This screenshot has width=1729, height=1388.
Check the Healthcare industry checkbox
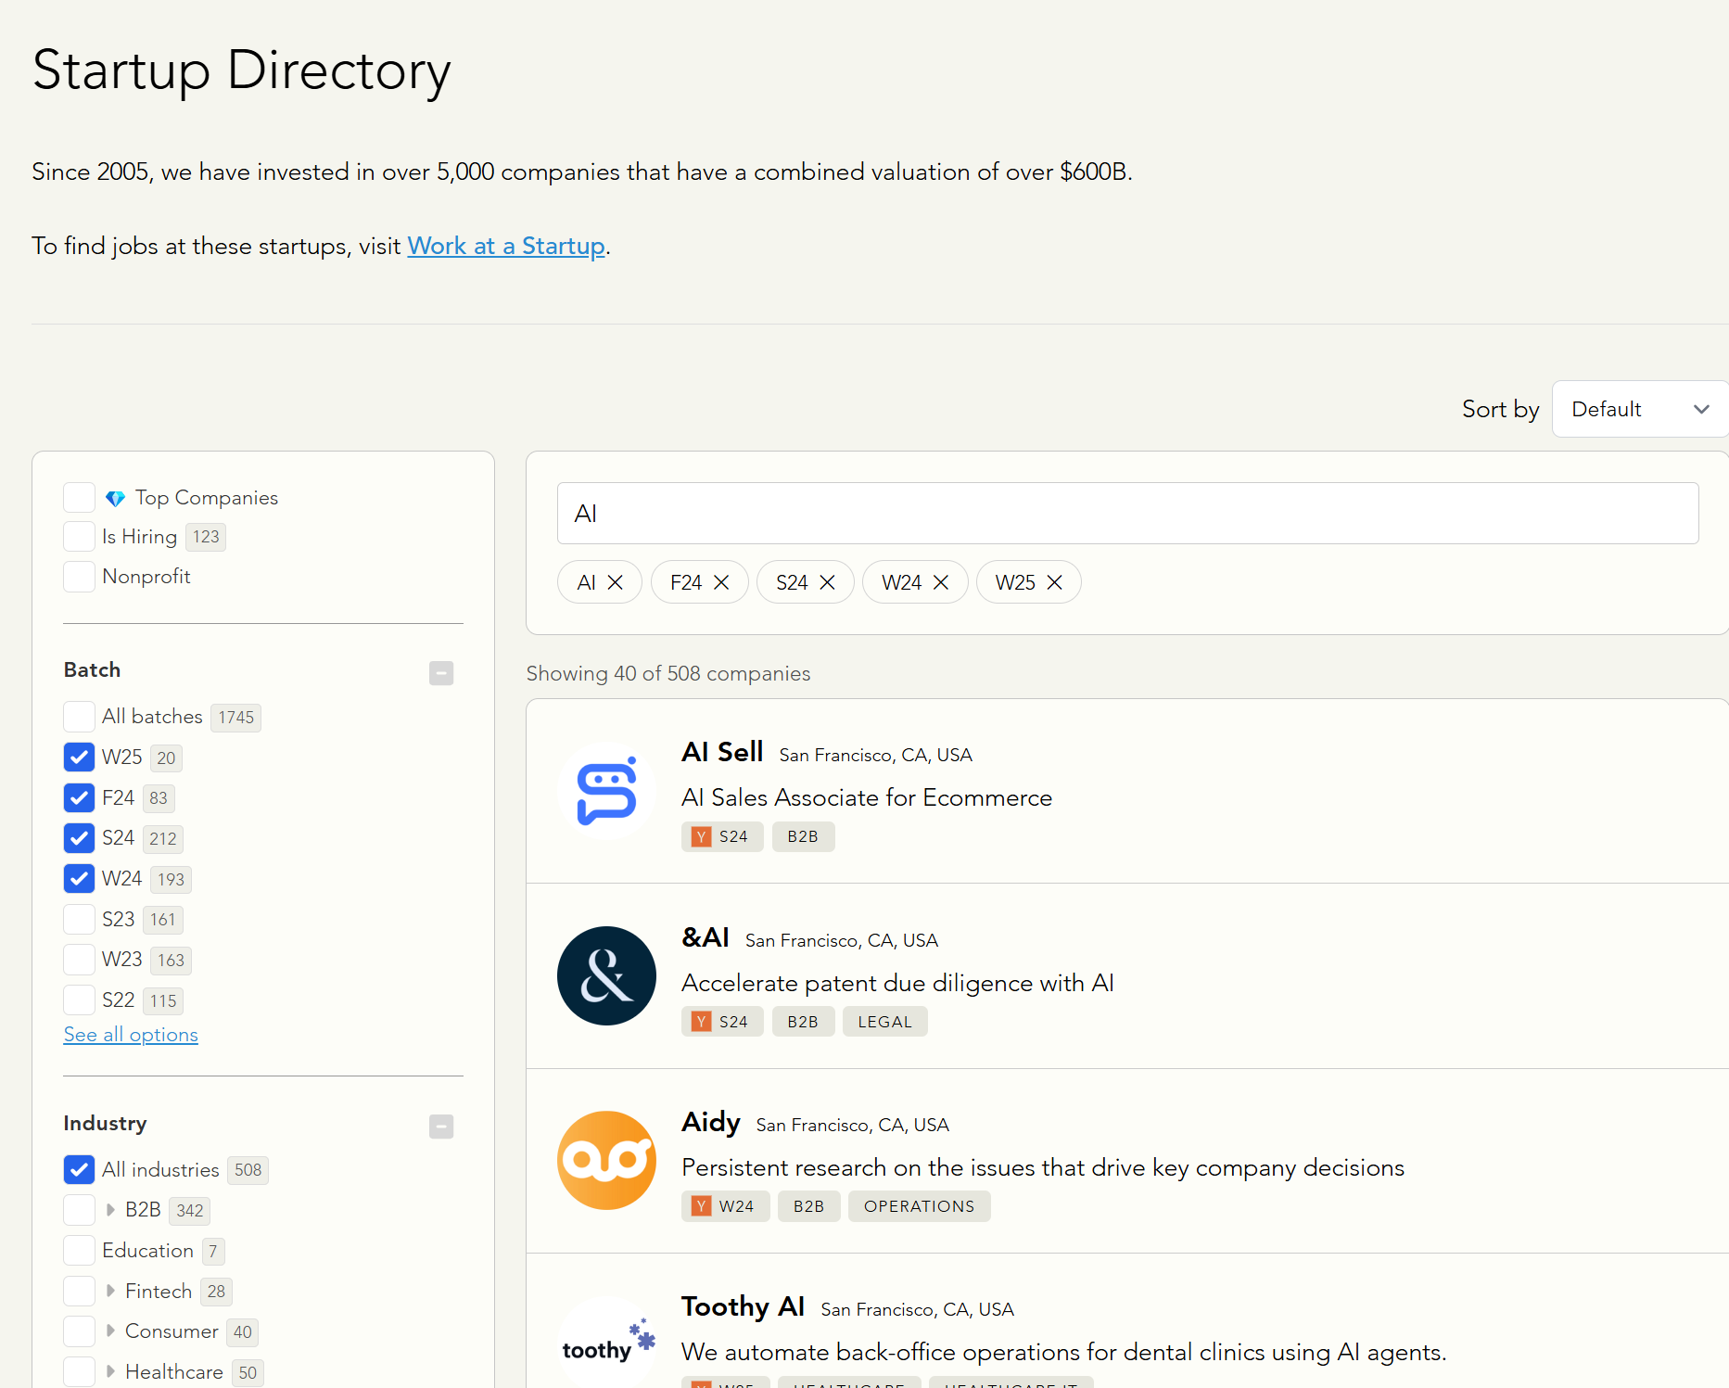tap(79, 1371)
